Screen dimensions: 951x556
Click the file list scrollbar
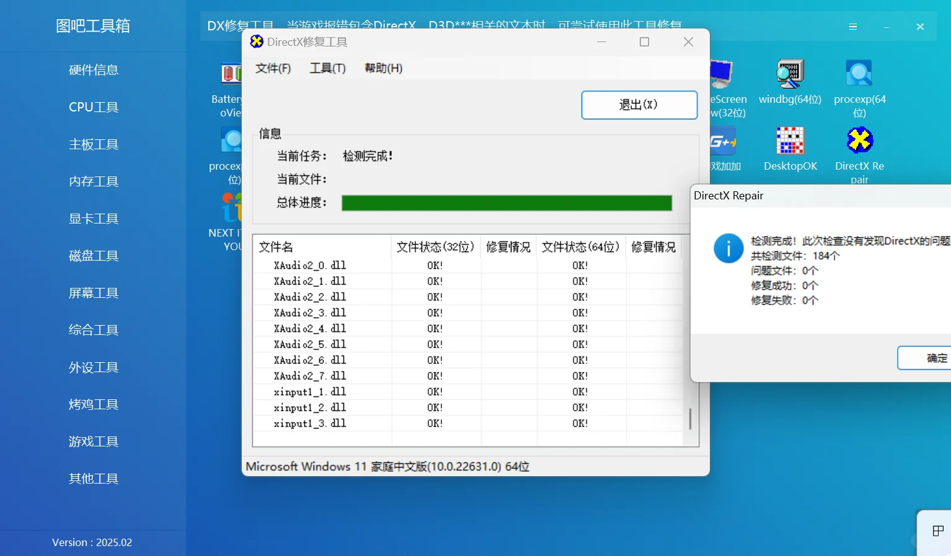coord(690,419)
